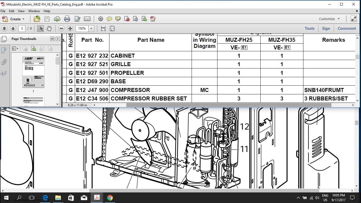Click the Sign document pen icon

[77, 19]
